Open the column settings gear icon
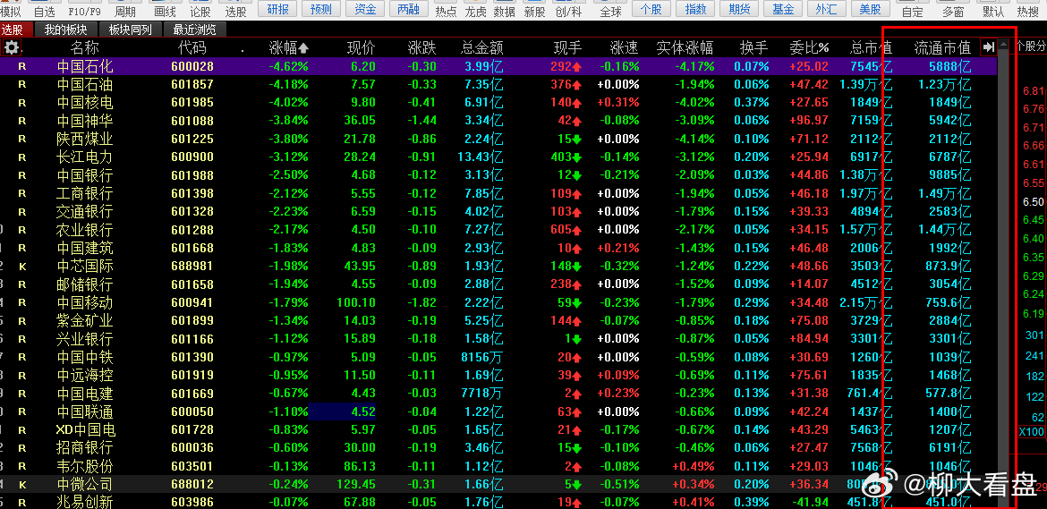This screenshot has height=509, width=1047. [x=12, y=47]
